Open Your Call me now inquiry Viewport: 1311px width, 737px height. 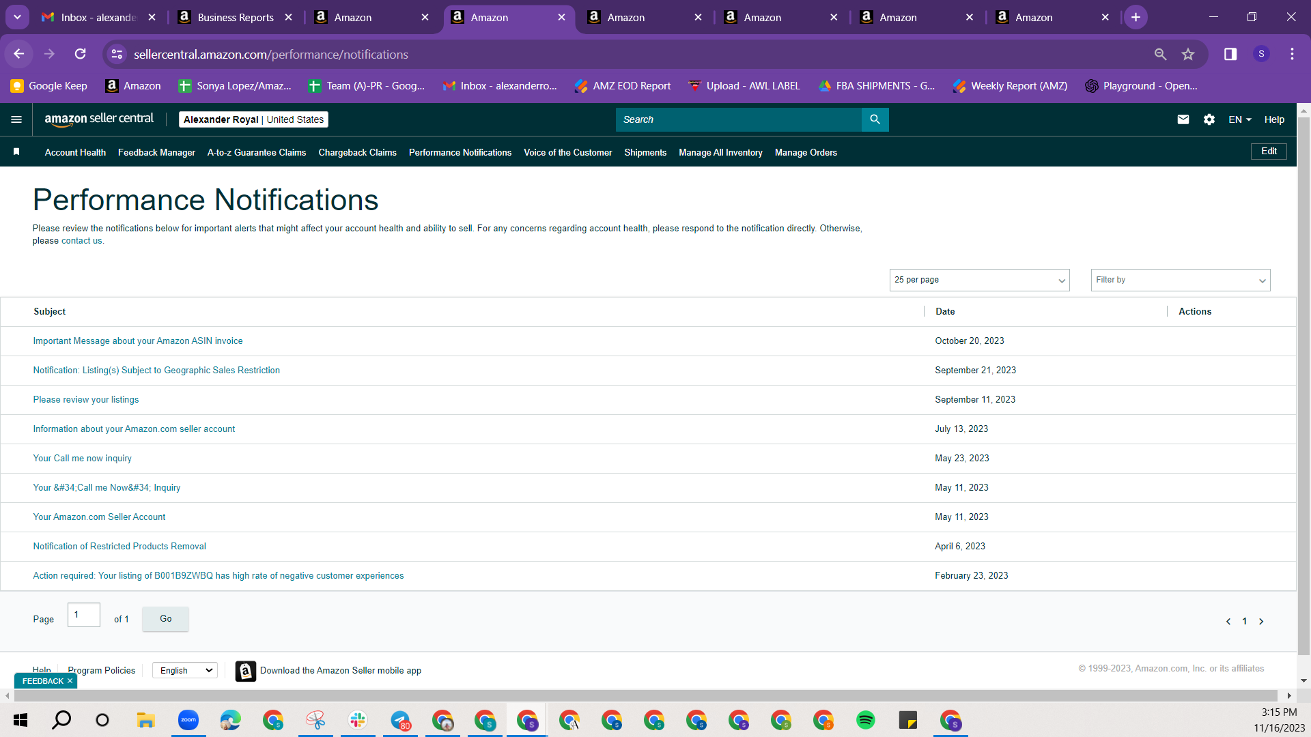pos(83,459)
